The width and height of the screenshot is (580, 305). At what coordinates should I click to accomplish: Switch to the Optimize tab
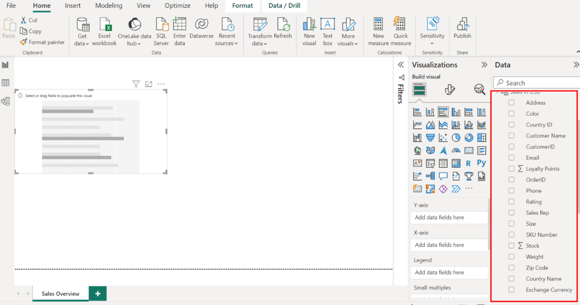pyautogui.click(x=177, y=6)
